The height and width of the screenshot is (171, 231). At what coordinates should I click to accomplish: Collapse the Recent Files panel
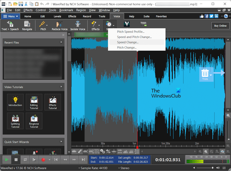(61, 42)
